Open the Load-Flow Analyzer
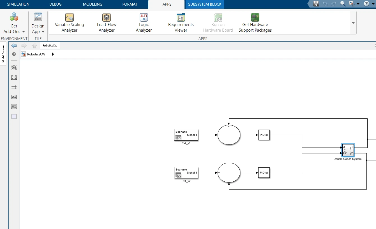 106,22
